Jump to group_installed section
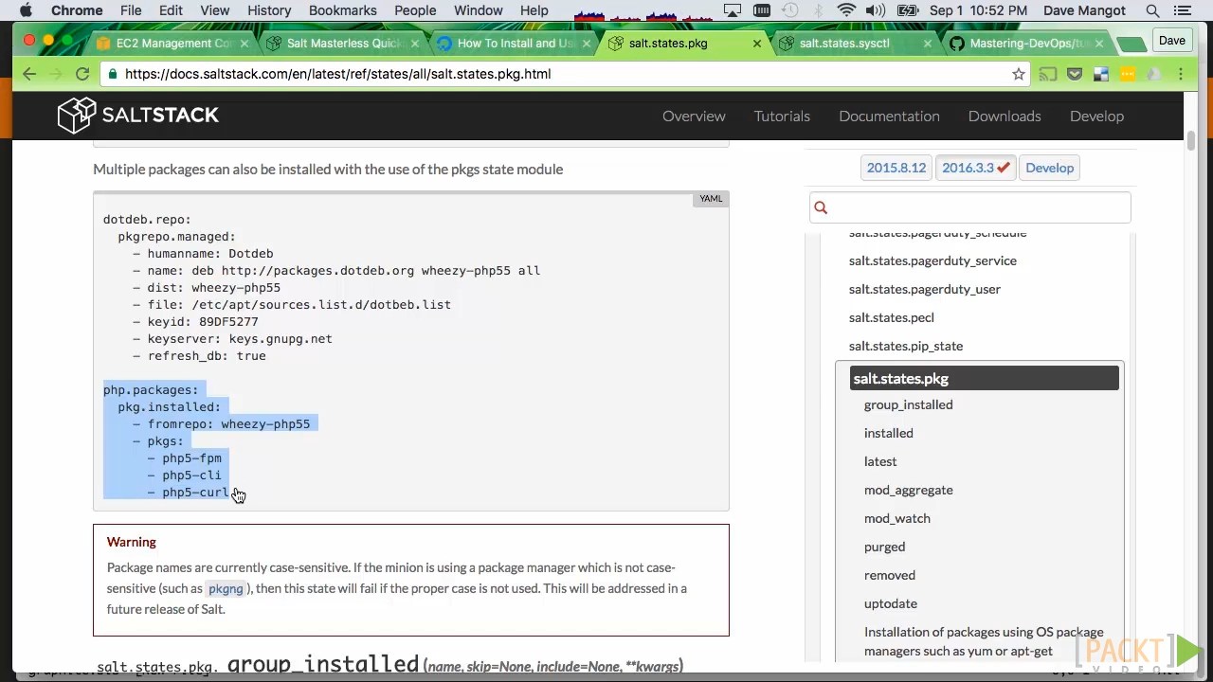The width and height of the screenshot is (1213, 682). point(908,404)
